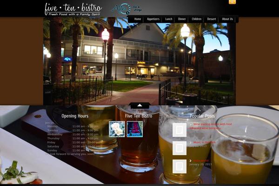Open the white flower thumbnail under Five Ten Bistro
279x186 pixels.
(x=117, y=129)
